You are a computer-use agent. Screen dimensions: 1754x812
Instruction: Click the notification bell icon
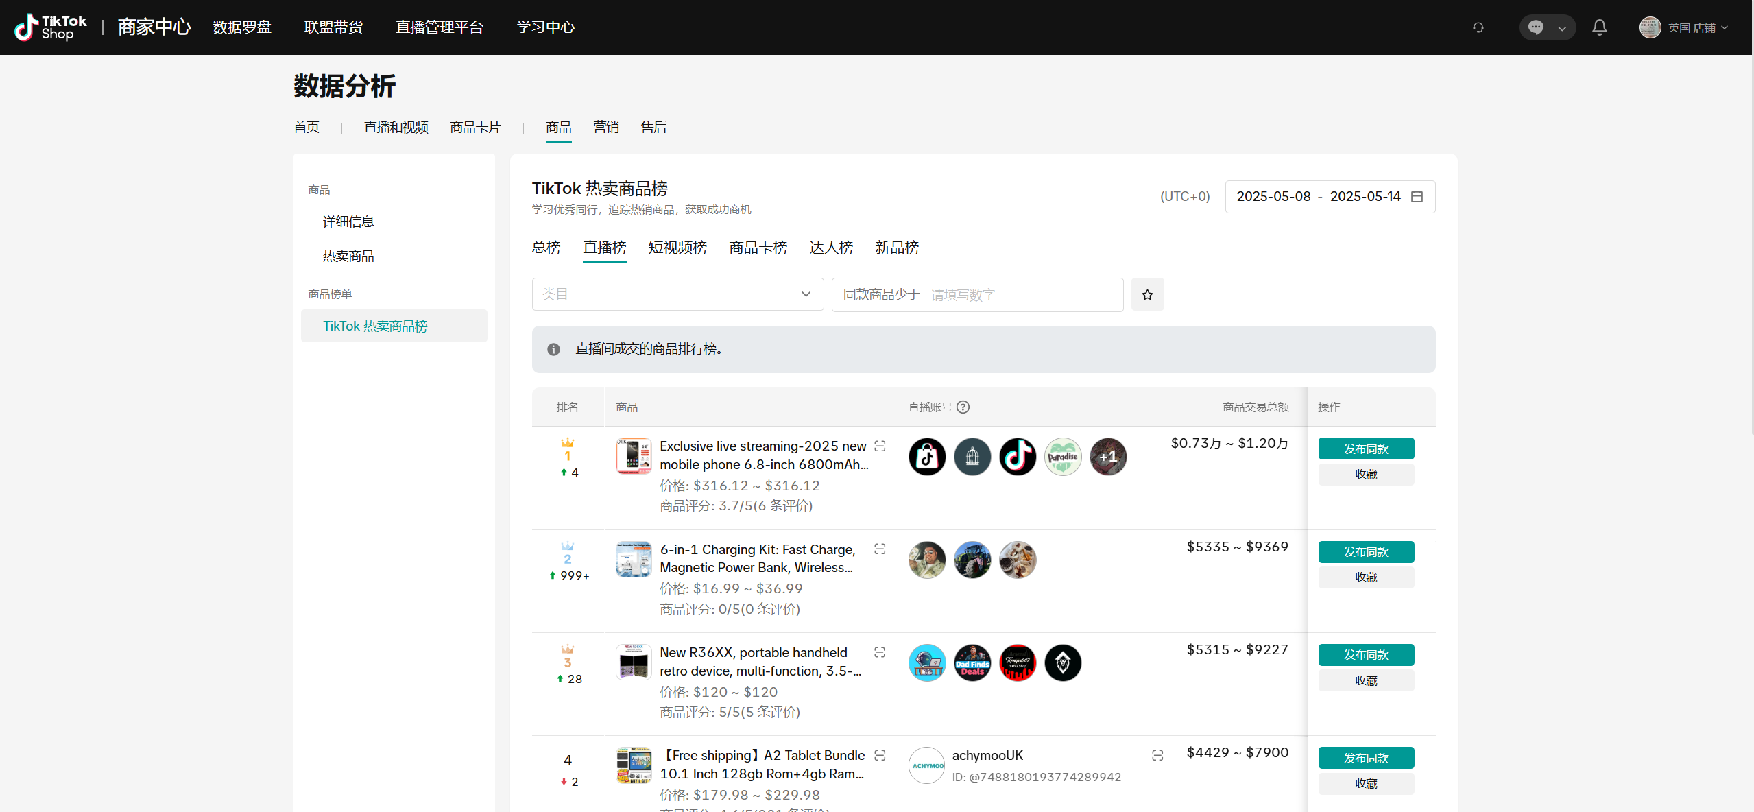pos(1599,27)
